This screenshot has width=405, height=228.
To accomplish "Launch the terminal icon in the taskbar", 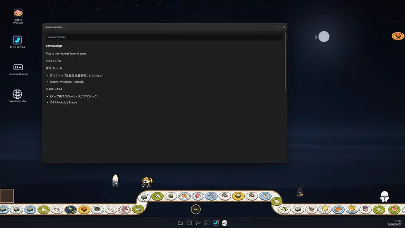I will 207,223.
